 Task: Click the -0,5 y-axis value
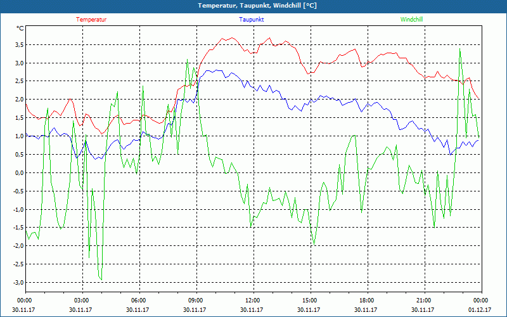(x=18, y=191)
